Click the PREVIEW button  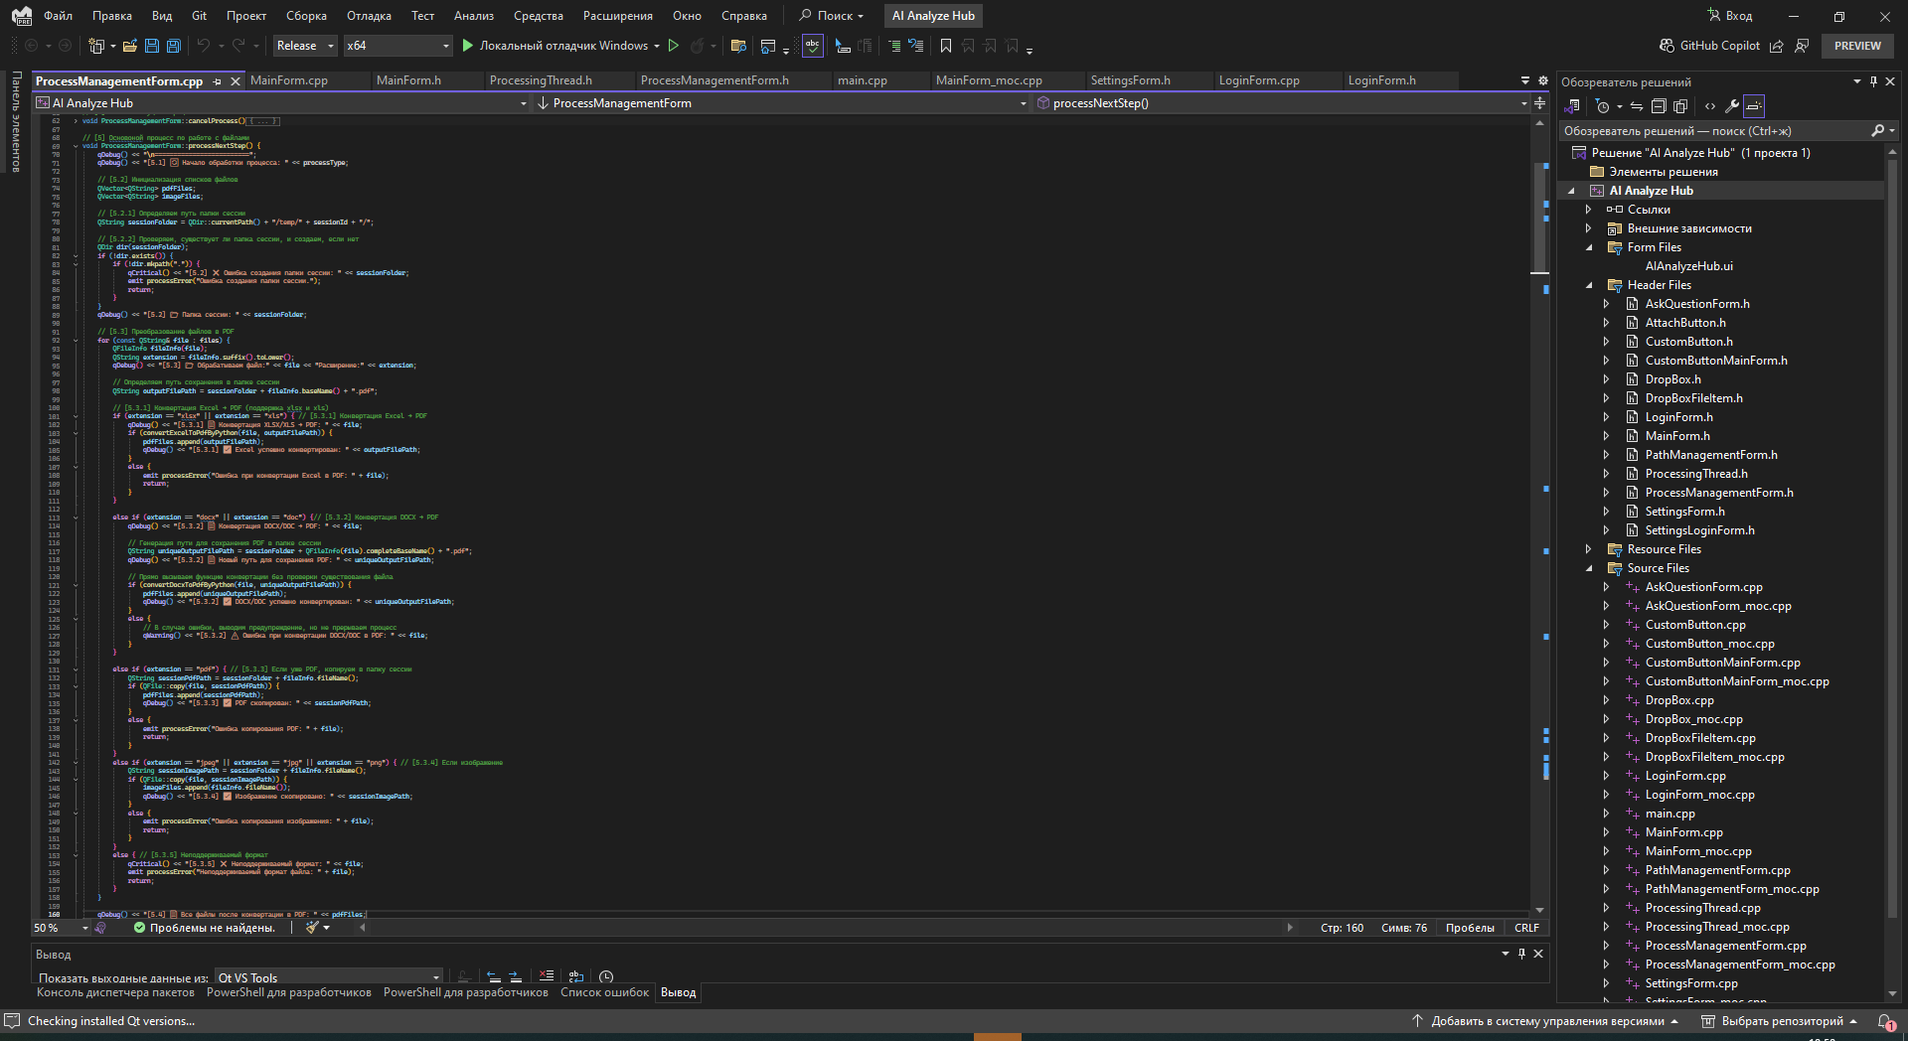point(1857,46)
